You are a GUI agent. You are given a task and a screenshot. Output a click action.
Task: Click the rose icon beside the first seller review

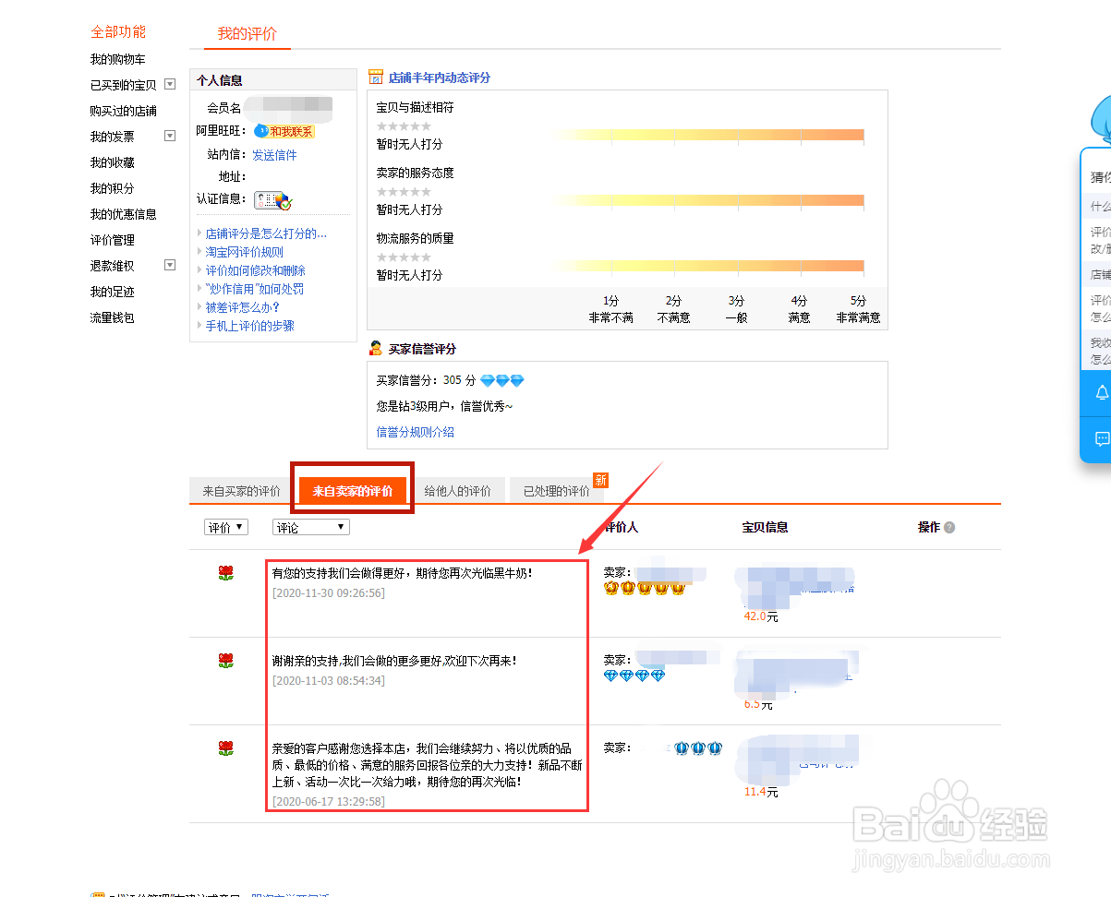225,573
